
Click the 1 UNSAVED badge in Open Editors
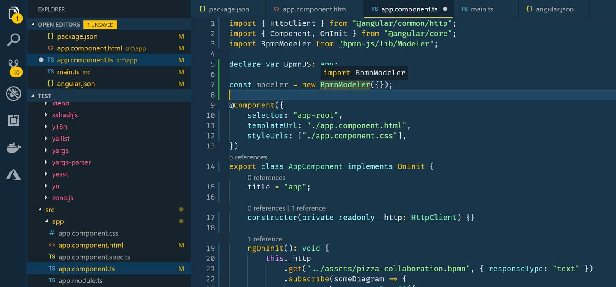pos(100,25)
